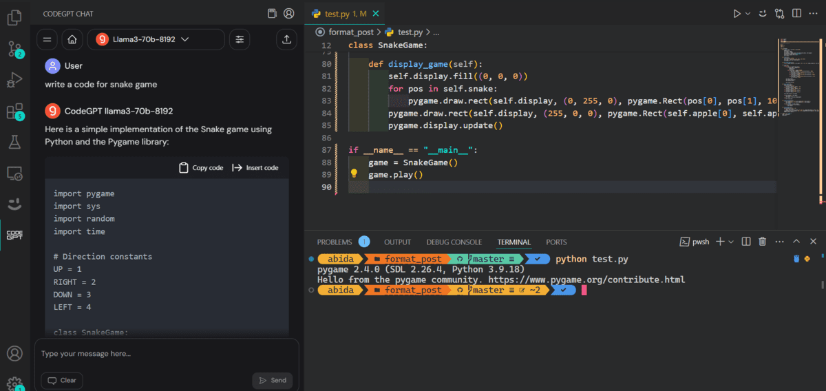Open CodeGPT model settings sliders icon
This screenshot has height=391, width=826.
(x=240, y=40)
